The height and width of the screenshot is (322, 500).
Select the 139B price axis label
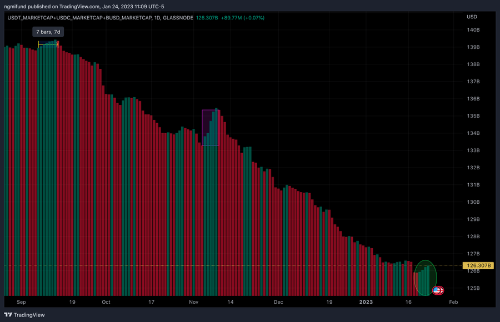tap(473, 47)
